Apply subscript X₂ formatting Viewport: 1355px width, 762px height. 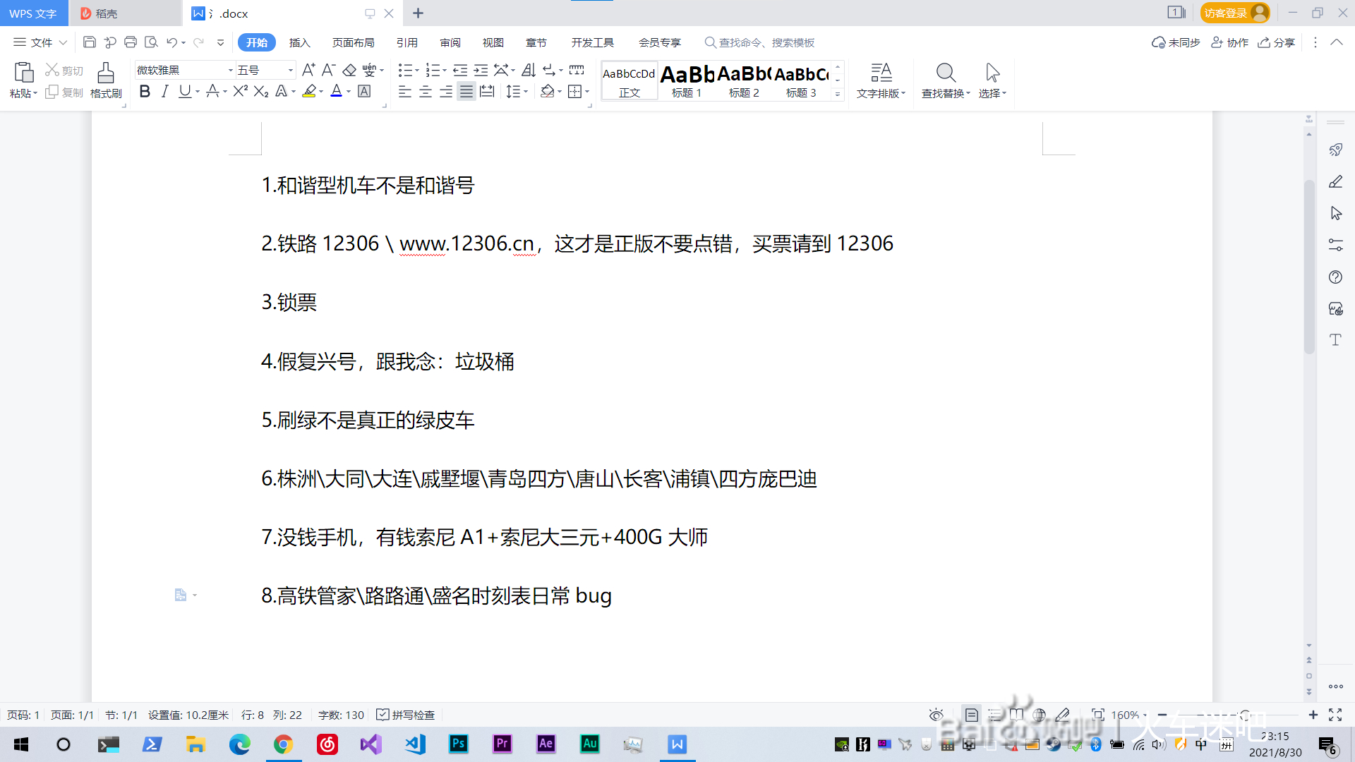(x=261, y=91)
